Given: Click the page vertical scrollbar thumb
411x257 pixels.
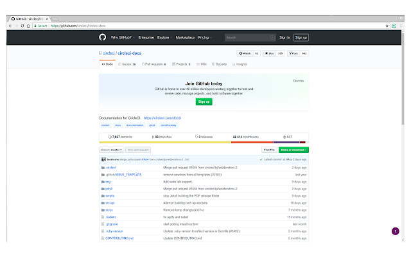Looking at the screenshot, I should [403, 78].
